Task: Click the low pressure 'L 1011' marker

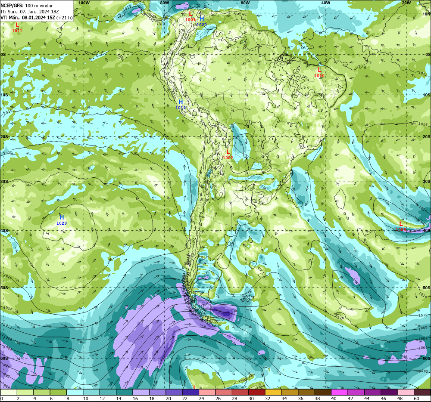Action: [x=17, y=28]
